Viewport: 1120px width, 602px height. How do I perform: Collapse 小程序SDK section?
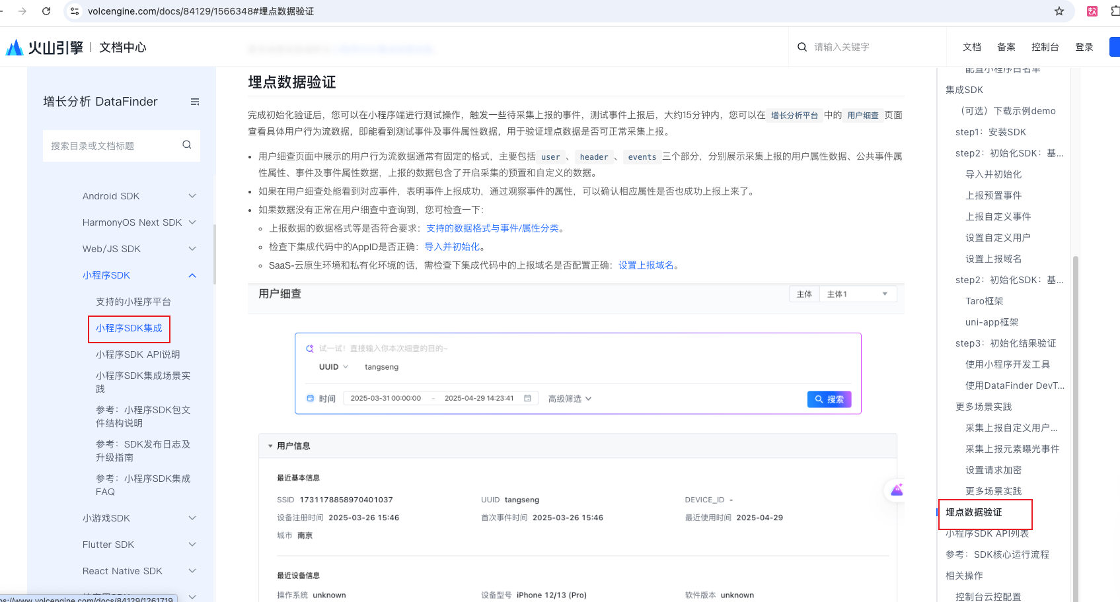click(x=192, y=275)
